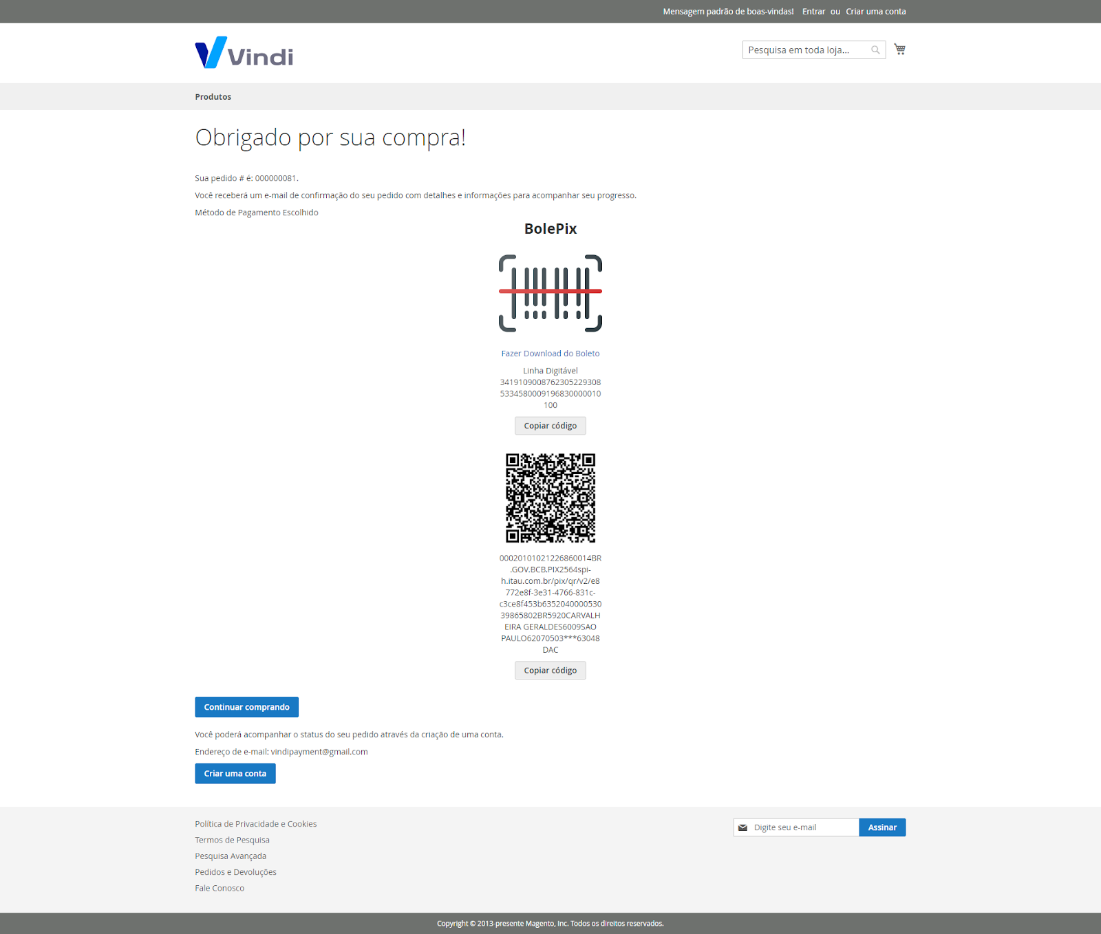Open Pedidos e Devoluções link
The width and height of the screenshot is (1101, 934).
[x=235, y=872]
